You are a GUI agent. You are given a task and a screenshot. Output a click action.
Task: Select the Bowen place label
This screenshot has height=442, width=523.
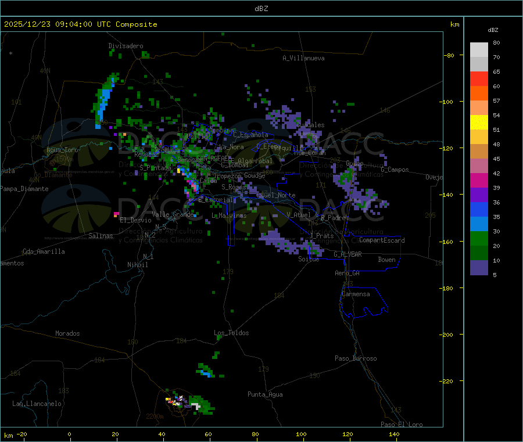(386, 260)
